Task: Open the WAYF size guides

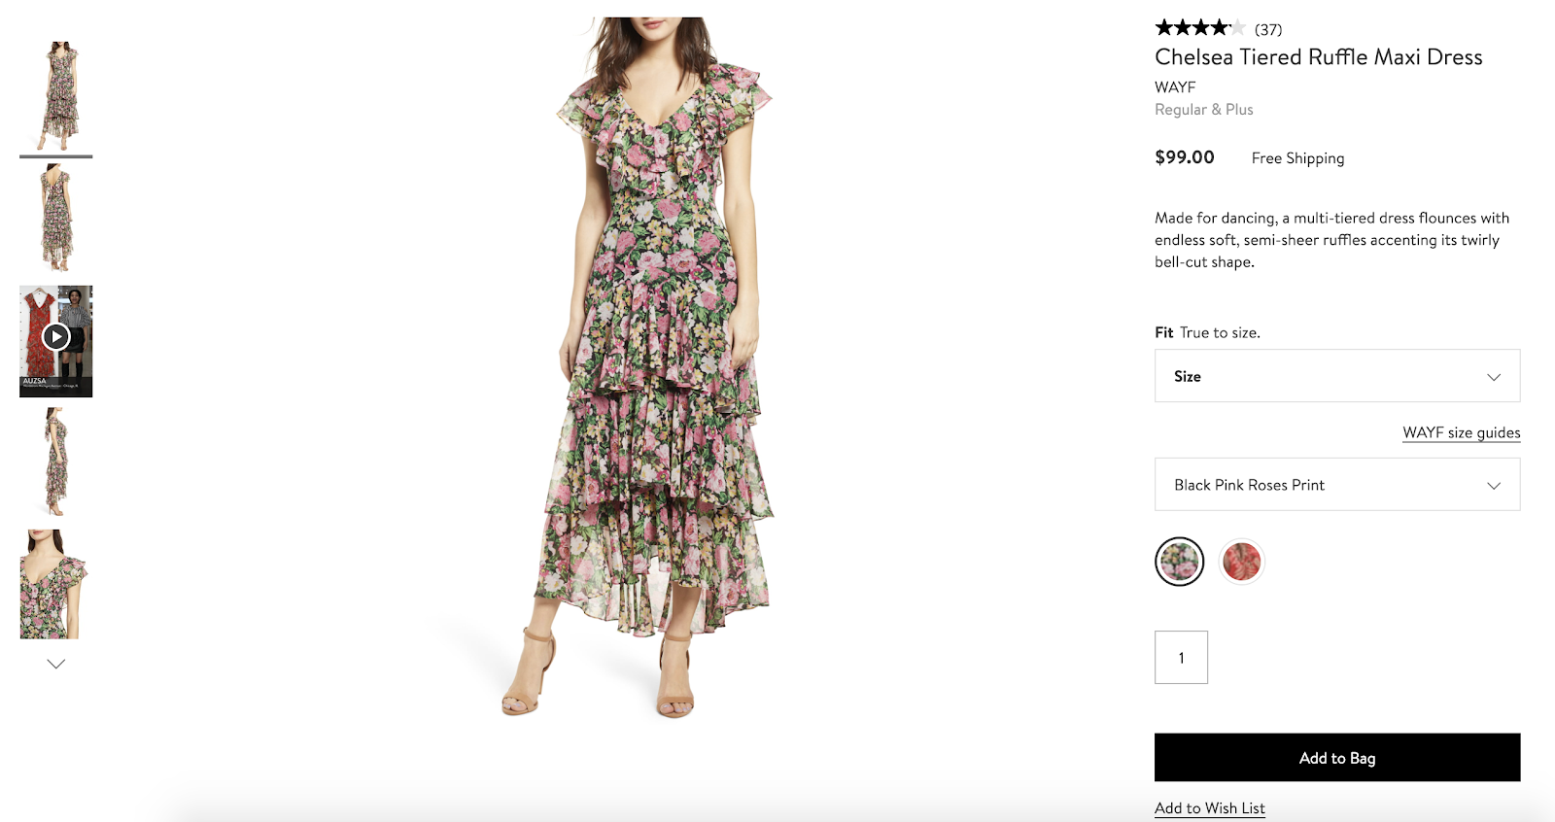Action: click(x=1461, y=432)
